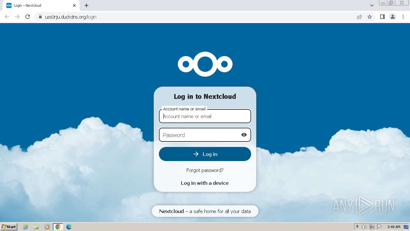
Task: Share this page icon
Action: [x=359, y=17]
